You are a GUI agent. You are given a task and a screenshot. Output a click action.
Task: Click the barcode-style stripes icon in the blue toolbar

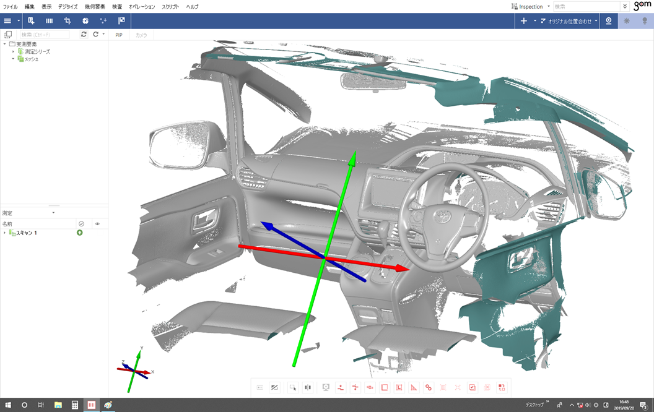[49, 20]
